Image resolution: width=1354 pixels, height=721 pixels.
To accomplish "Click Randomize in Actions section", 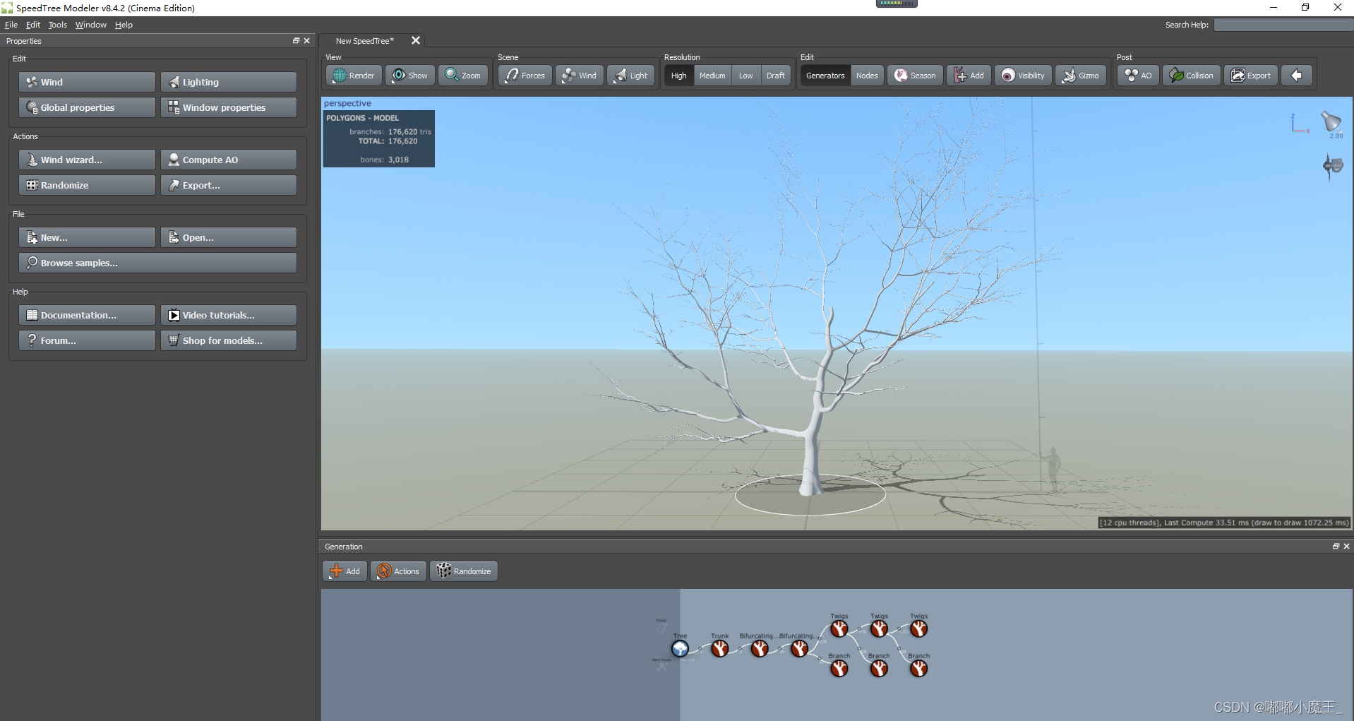I will pos(87,185).
